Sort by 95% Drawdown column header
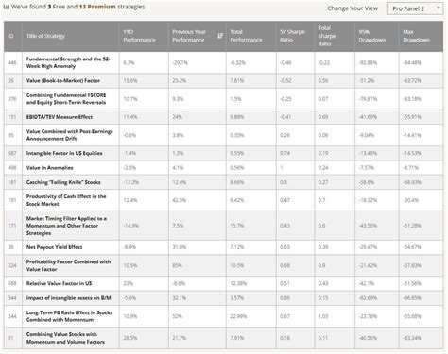 tap(372, 36)
